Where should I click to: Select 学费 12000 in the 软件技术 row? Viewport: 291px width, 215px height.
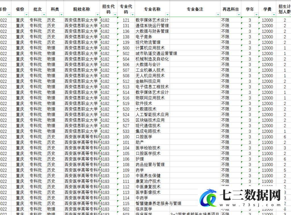pyautogui.click(x=267, y=104)
